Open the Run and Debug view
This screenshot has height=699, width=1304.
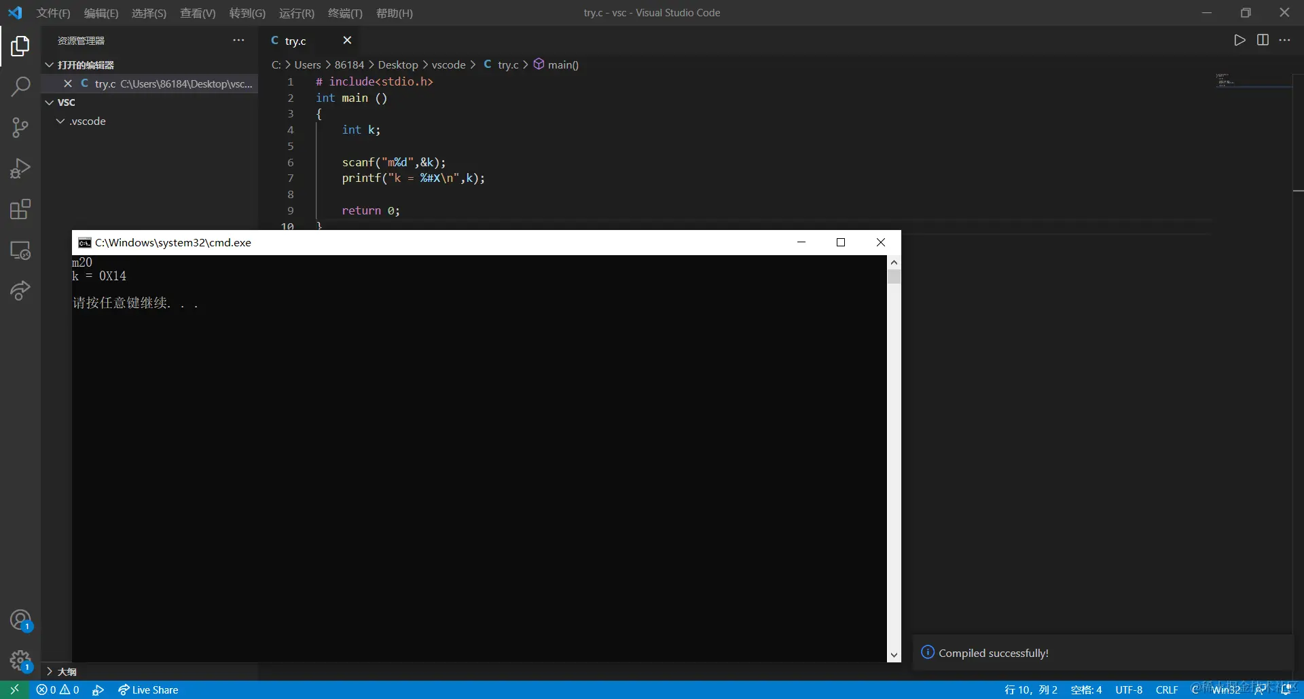point(20,168)
